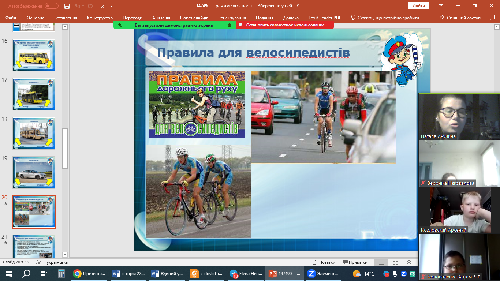This screenshot has height=281, width=500.
Task: Open the Calculator taskbar icon
Action: (x=61, y=274)
